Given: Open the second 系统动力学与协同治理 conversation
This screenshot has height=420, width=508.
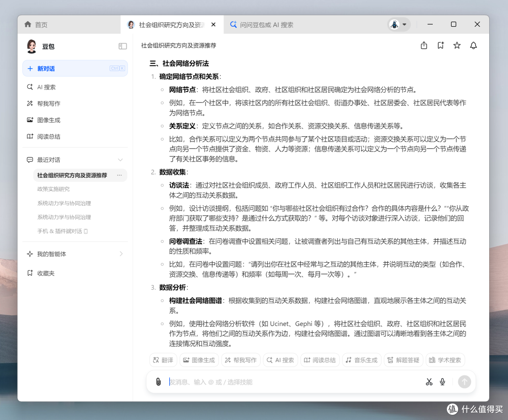Looking at the screenshot, I should click(64, 217).
